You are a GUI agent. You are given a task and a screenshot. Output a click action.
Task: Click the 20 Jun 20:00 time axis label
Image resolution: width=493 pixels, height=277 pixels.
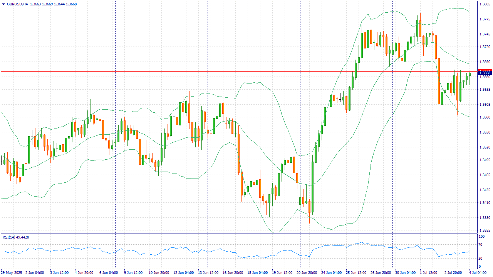click(x=307, y=273)
